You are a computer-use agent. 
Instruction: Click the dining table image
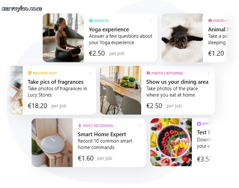[120, 90]
